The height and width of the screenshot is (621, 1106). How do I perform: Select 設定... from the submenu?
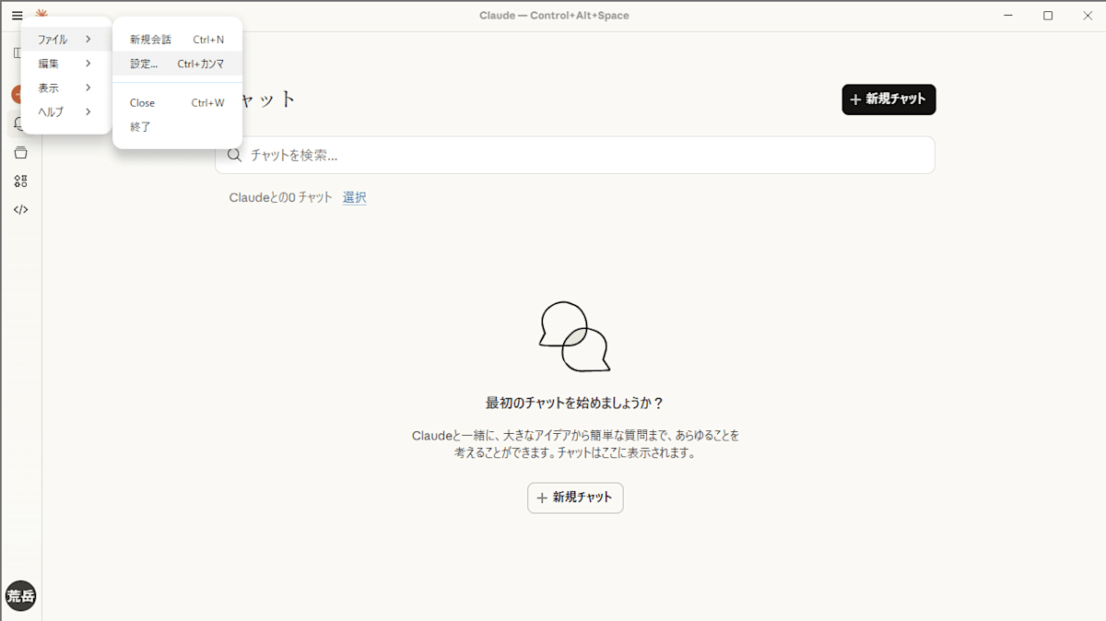point(177,64)
